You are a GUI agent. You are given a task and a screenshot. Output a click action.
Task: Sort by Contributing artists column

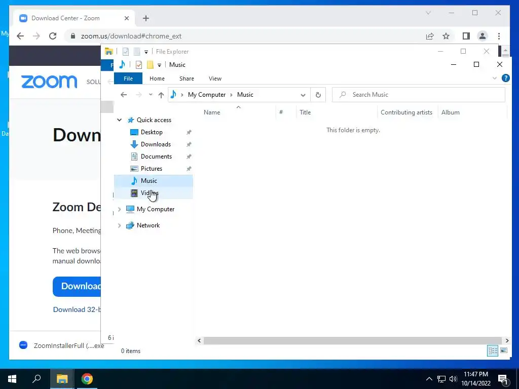pos(407,112)
